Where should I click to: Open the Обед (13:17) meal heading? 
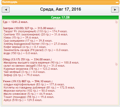tap(27, 59)
